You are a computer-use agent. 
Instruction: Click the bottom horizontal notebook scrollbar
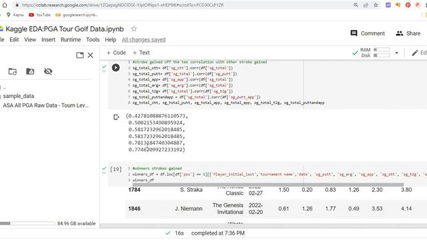click(x=264, y=225)
